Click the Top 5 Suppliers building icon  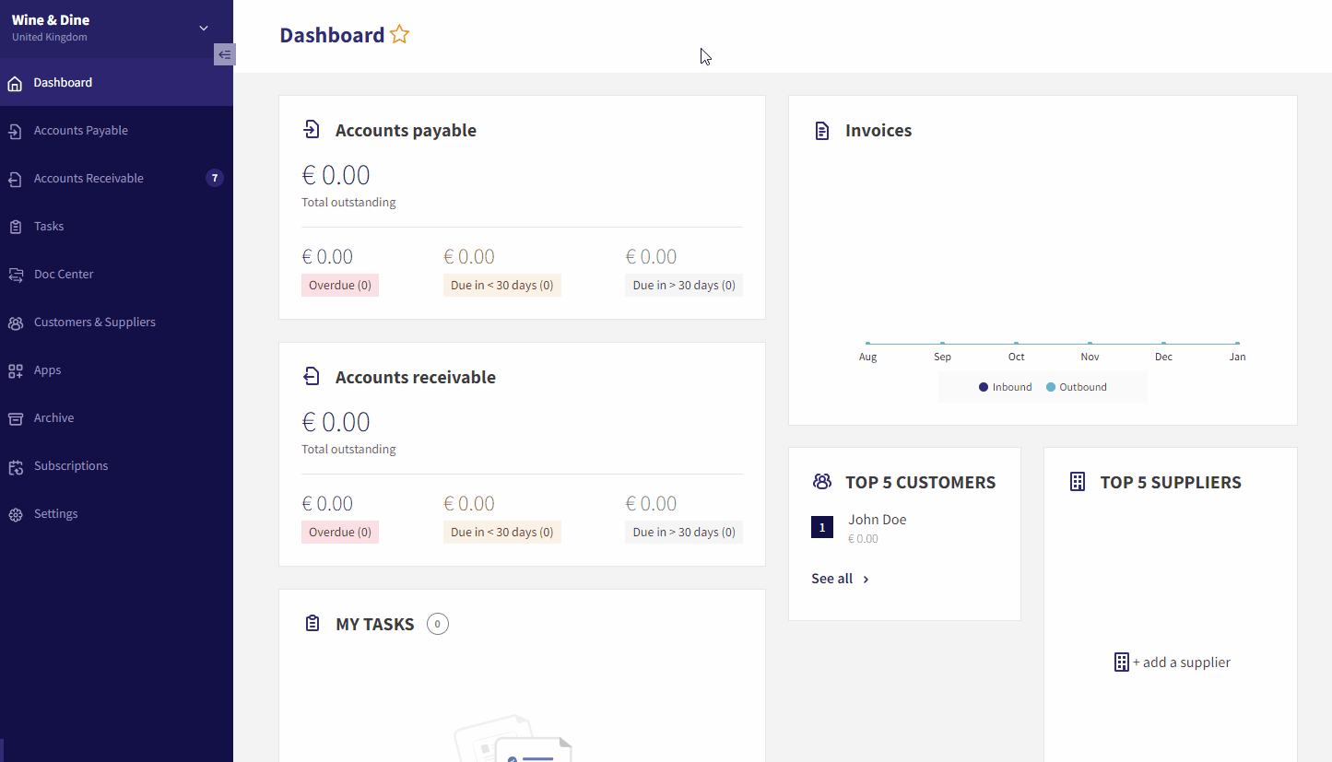click(1077, 482)
